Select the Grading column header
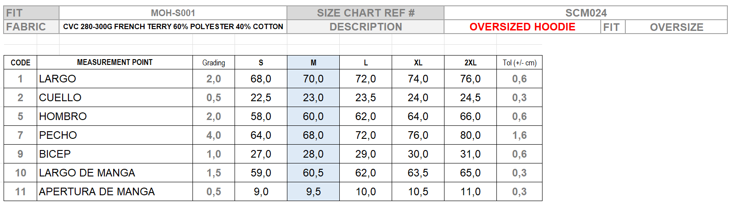Screen dimensions: 735x206 (x=214, y=63)
